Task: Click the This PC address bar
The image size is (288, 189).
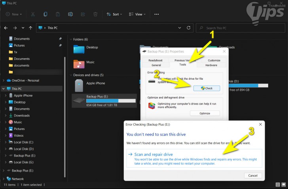Action: [x=115, y=28]
